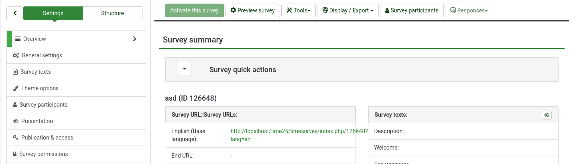Expand the Survey quick actions toggle
Screen dimensions: 569x164
click(x=185, y=69)
